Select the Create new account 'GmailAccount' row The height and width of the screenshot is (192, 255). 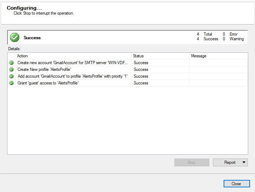click(128, 63)
